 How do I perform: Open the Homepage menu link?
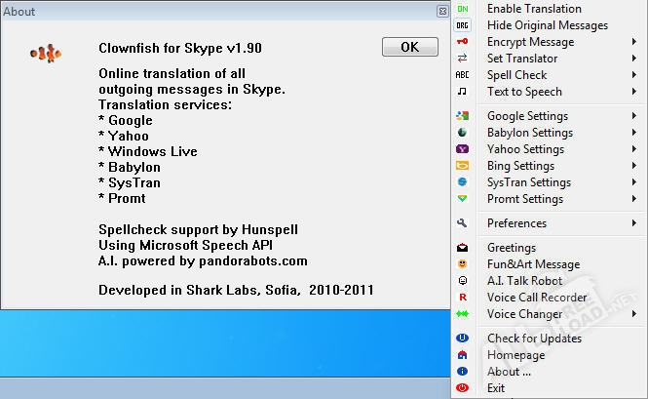[516, 355]
